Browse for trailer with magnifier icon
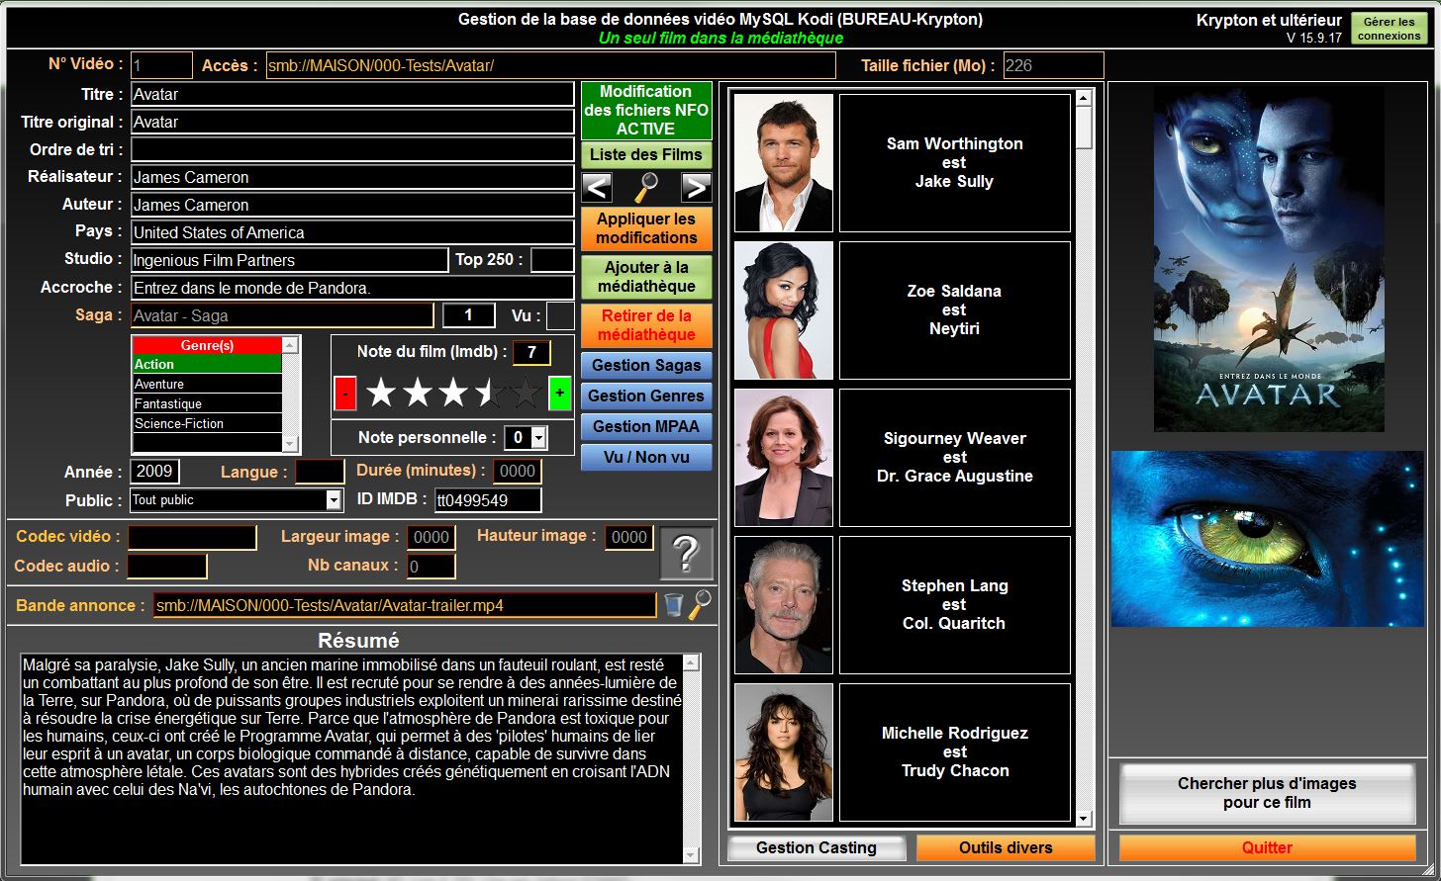The height and width of the screenshot is (881, 1441). coord(700,604)
